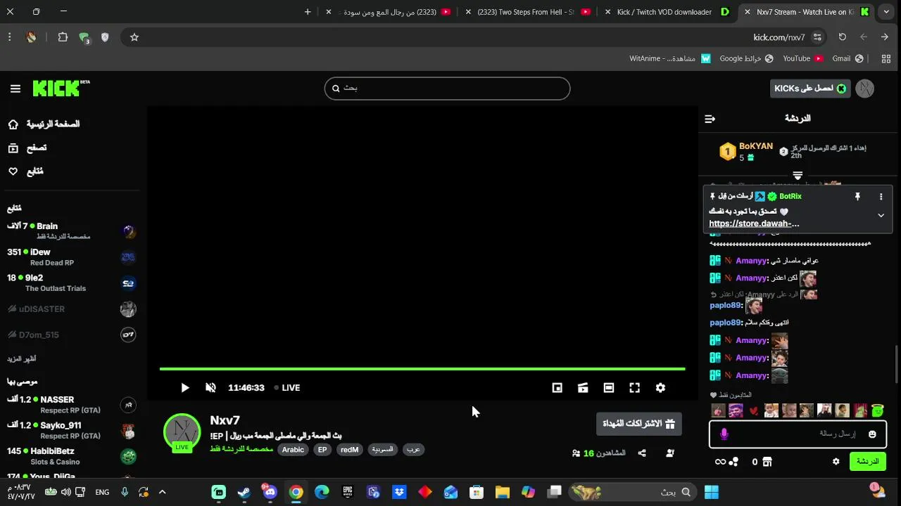
Task: Open the Browse section in sidebar
Action: pyautogui.click(x=27, y=148)
